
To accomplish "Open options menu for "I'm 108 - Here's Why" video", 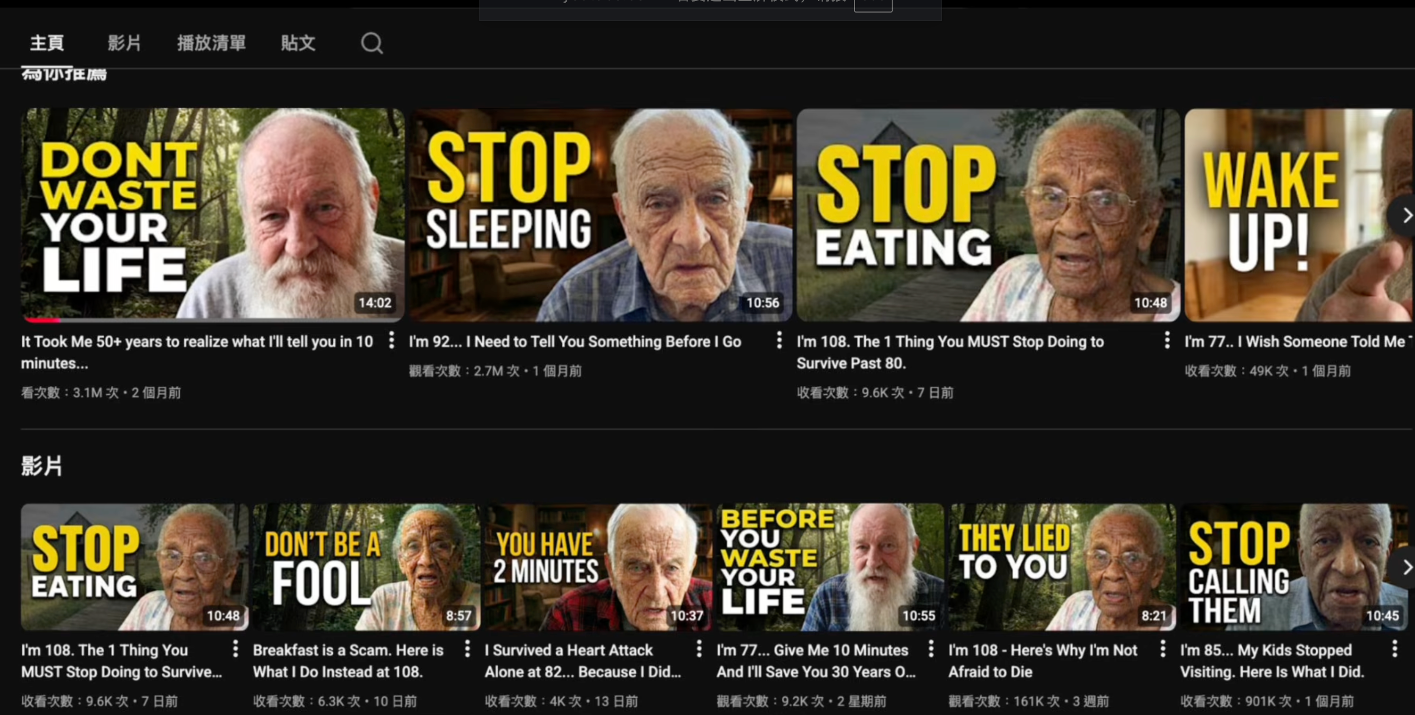I will (x=1162, y=649).
